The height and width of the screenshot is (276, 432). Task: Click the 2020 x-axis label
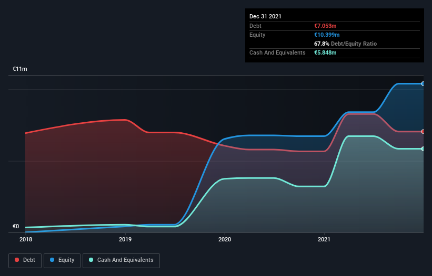[x=225, y=239]
